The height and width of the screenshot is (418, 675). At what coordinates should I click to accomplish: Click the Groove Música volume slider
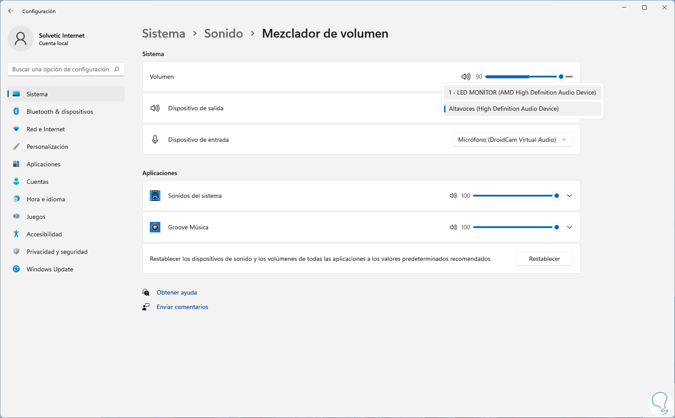pyautogui.click(x=512, y=227)
